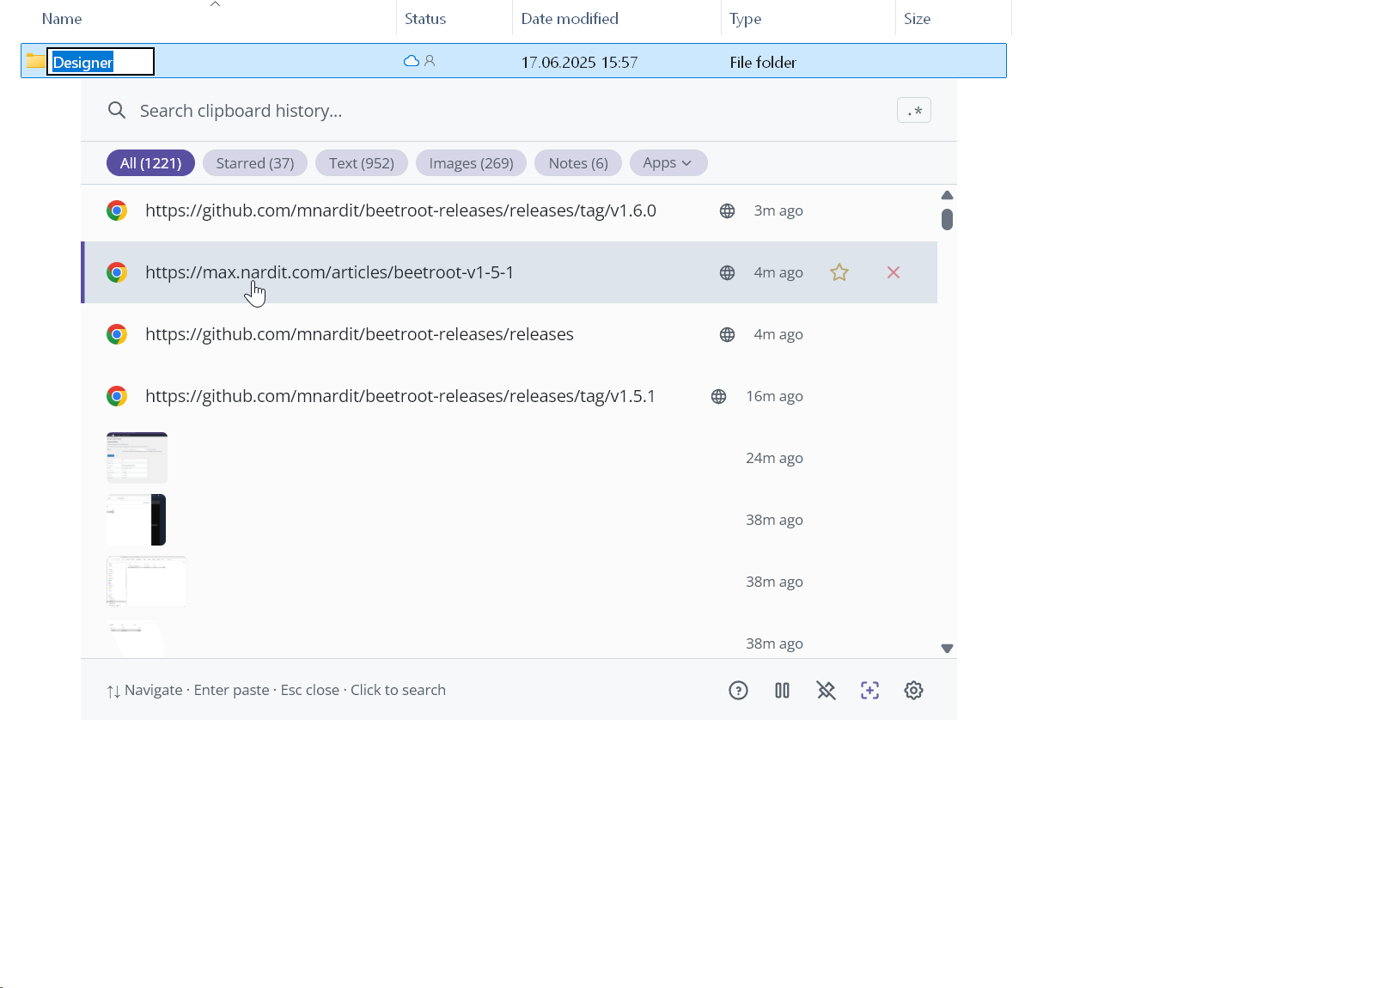Expand the Apps filter dropdown
The width and height of the screenshot is (1397, 988).
click(x=668, y=163)
